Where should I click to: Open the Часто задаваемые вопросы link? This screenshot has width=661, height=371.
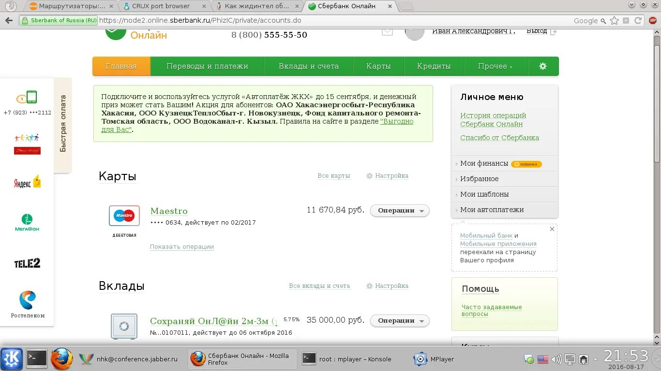492,311
